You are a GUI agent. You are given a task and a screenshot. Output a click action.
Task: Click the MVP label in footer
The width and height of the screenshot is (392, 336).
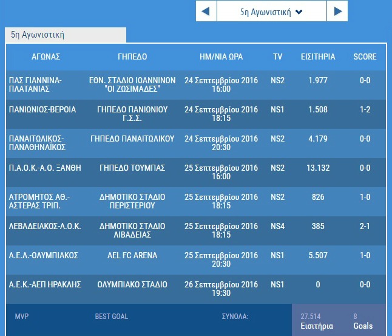[x=21, y=317]
